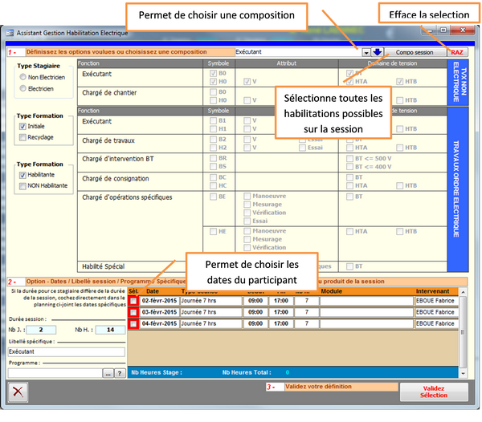482x422 pixels.
Task: Click Validez Sélection button
Action: coord(433,391)
